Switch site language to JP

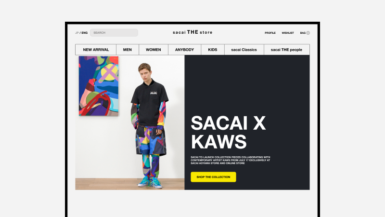click(x=77, y=33)
